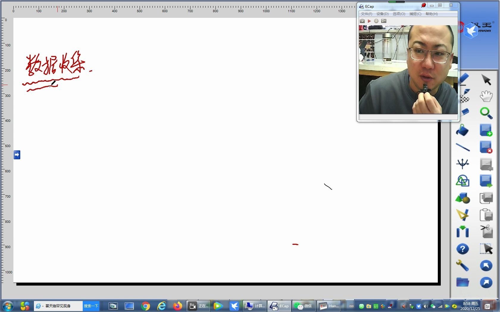Delete the page with the red X page icon
The image size is (500, 312).
coord(486,147)
